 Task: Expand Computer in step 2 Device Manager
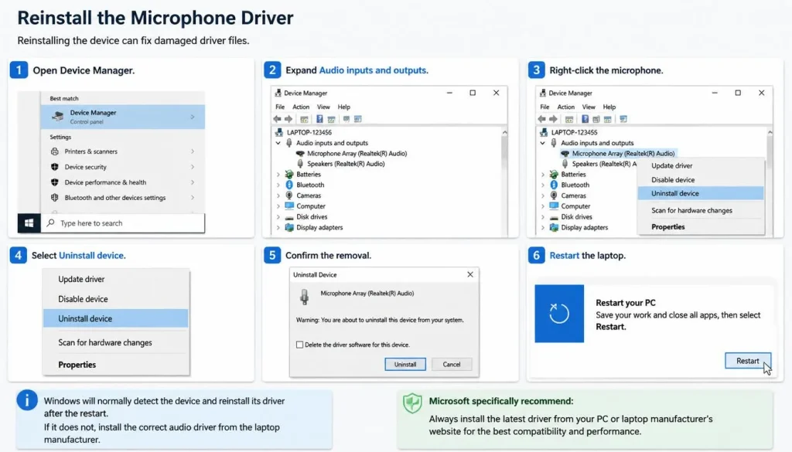(x=278, y=206)
